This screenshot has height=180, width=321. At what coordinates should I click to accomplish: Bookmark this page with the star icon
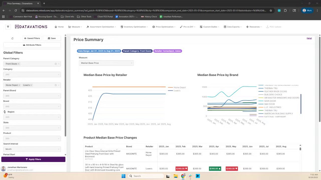(271, 10)
